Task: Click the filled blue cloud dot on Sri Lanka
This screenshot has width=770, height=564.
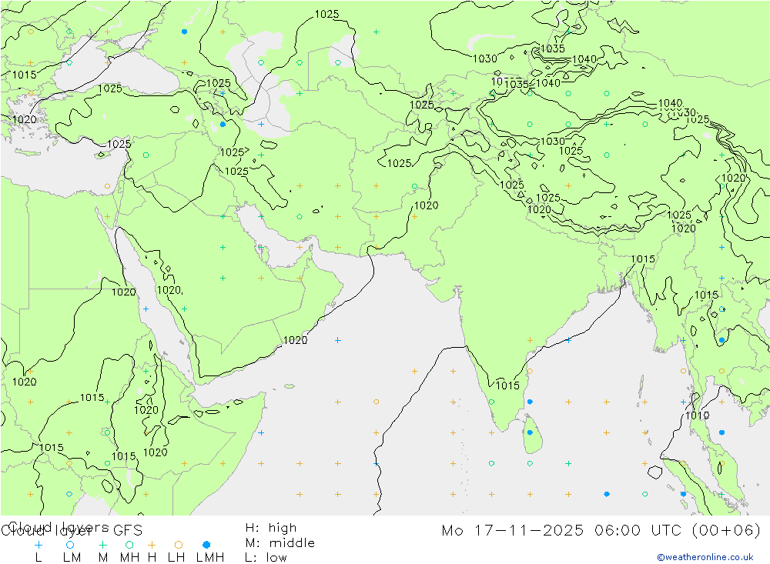Action: [530, 432]
